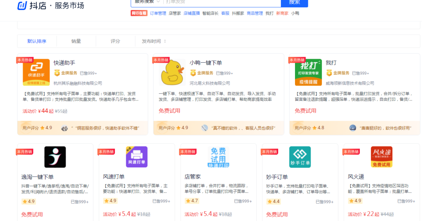Open the 妙手订单 teal app icon
The image size is (422, 221).
pos(300,157)
